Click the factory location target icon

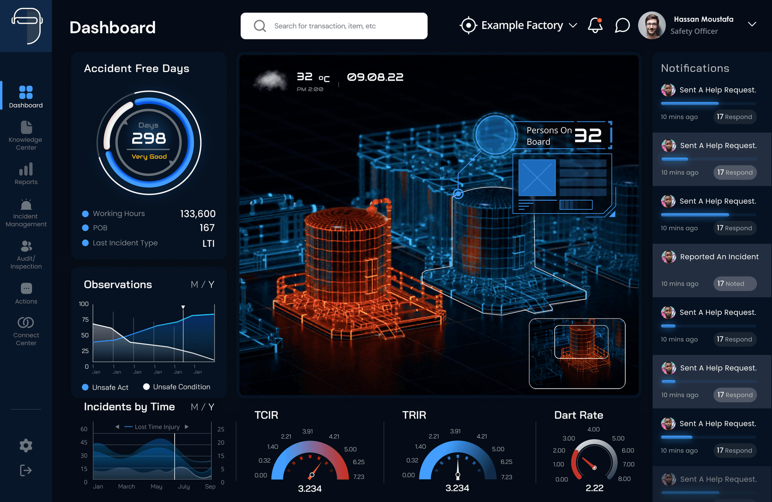coord(468,25)
